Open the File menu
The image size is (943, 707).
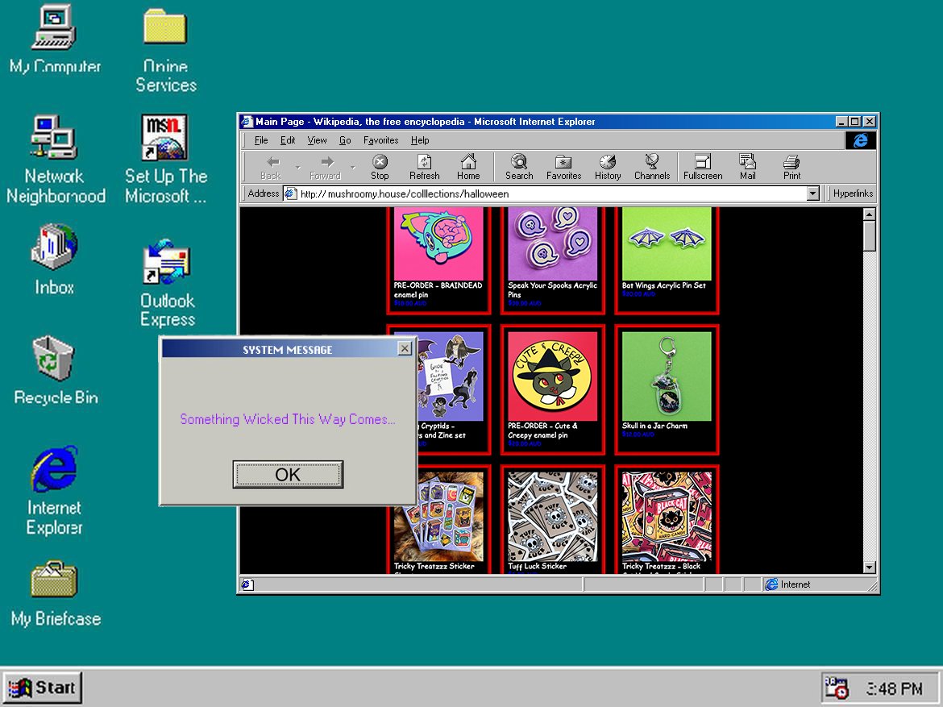pyautogui.click(x=261, y=140)
